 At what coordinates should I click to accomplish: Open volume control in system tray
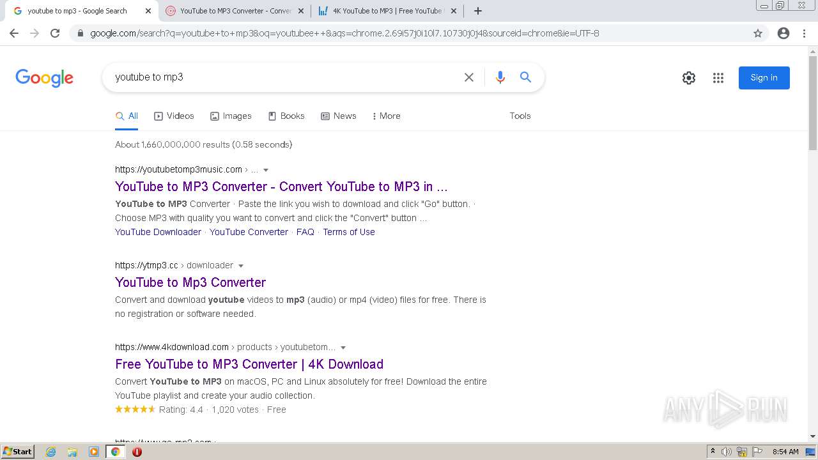pyautogui.click(x=727, y=452)
